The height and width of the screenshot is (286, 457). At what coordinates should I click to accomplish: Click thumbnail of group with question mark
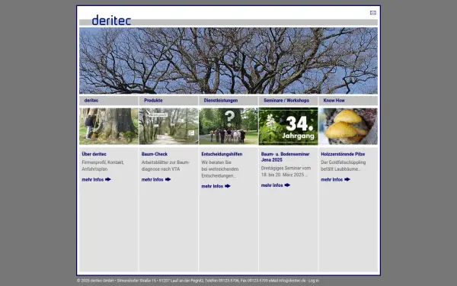(228, 126)
